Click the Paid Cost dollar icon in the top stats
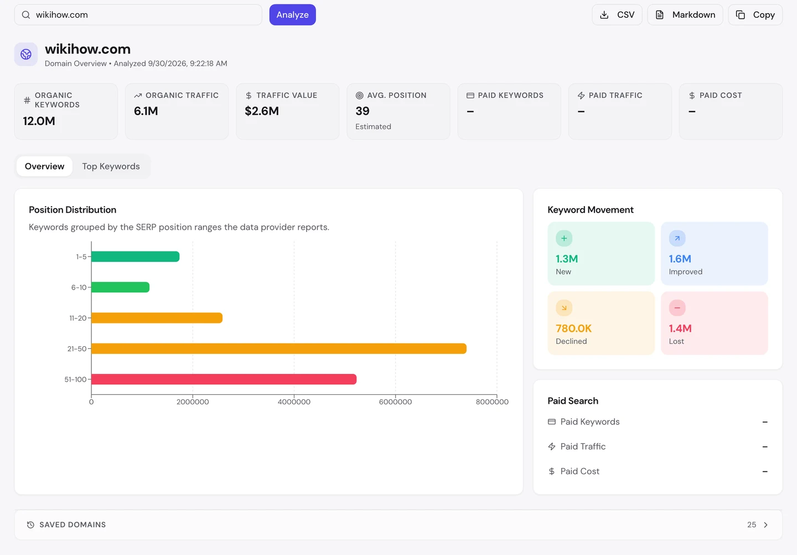This screenshot has width=797, height=555. pyautogui.click(x=692, y=95)
